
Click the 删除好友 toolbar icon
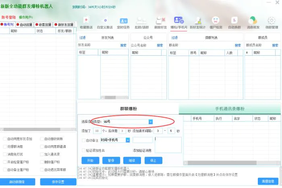[160, 23]
